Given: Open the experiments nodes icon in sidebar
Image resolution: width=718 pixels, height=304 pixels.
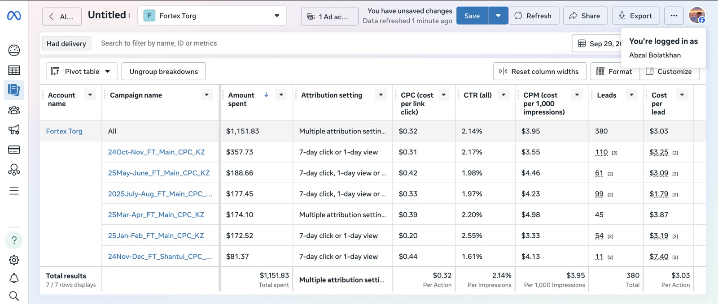Looking at the screenshot, I should [x=14, y=170].
